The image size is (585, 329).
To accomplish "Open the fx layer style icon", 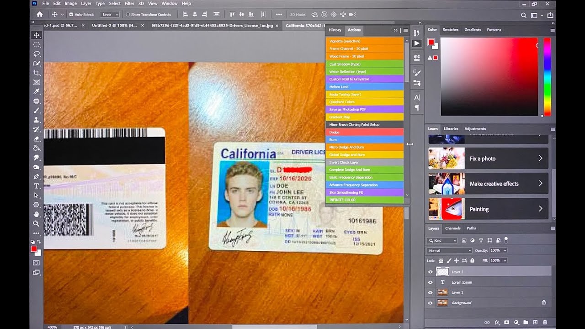I will coord(497,323).
